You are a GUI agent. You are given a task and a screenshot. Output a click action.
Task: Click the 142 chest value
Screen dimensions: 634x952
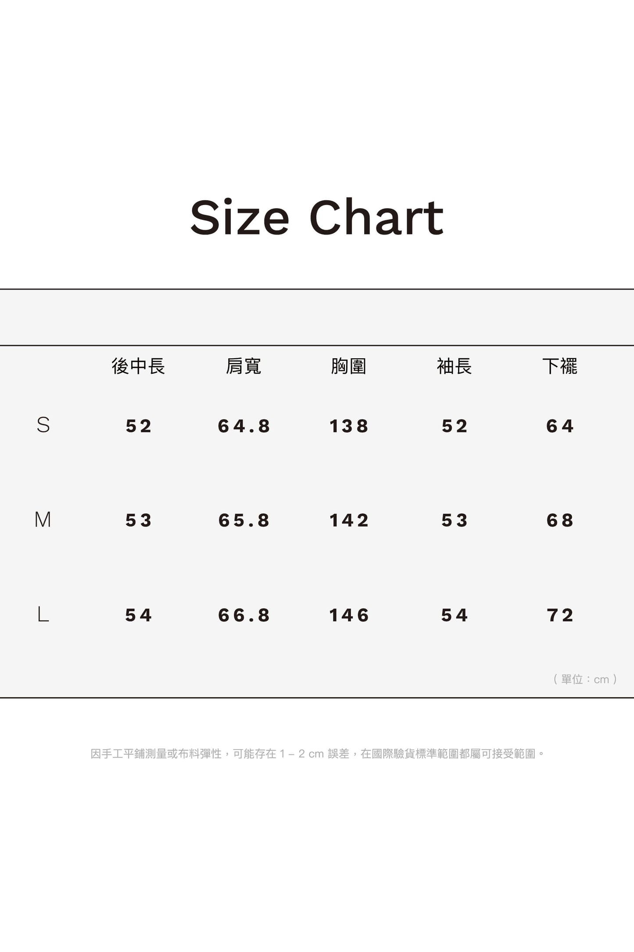[x=349, y=521]
